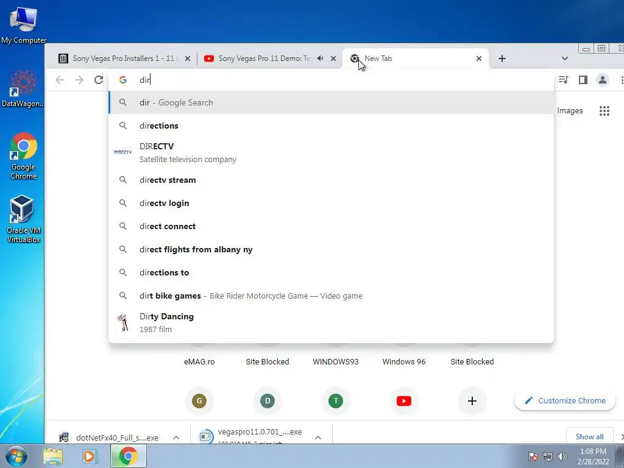Select the 'direct connect' suggestion
Screen dimensions: 624x468
331,226
